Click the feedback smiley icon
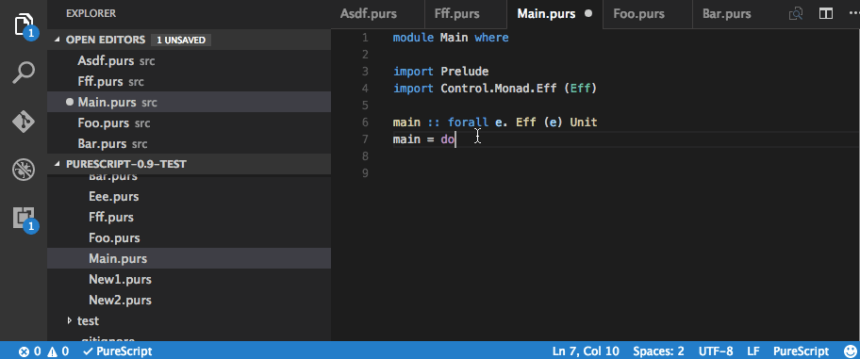This screenshot has height=359, width=860. [850, 351]
